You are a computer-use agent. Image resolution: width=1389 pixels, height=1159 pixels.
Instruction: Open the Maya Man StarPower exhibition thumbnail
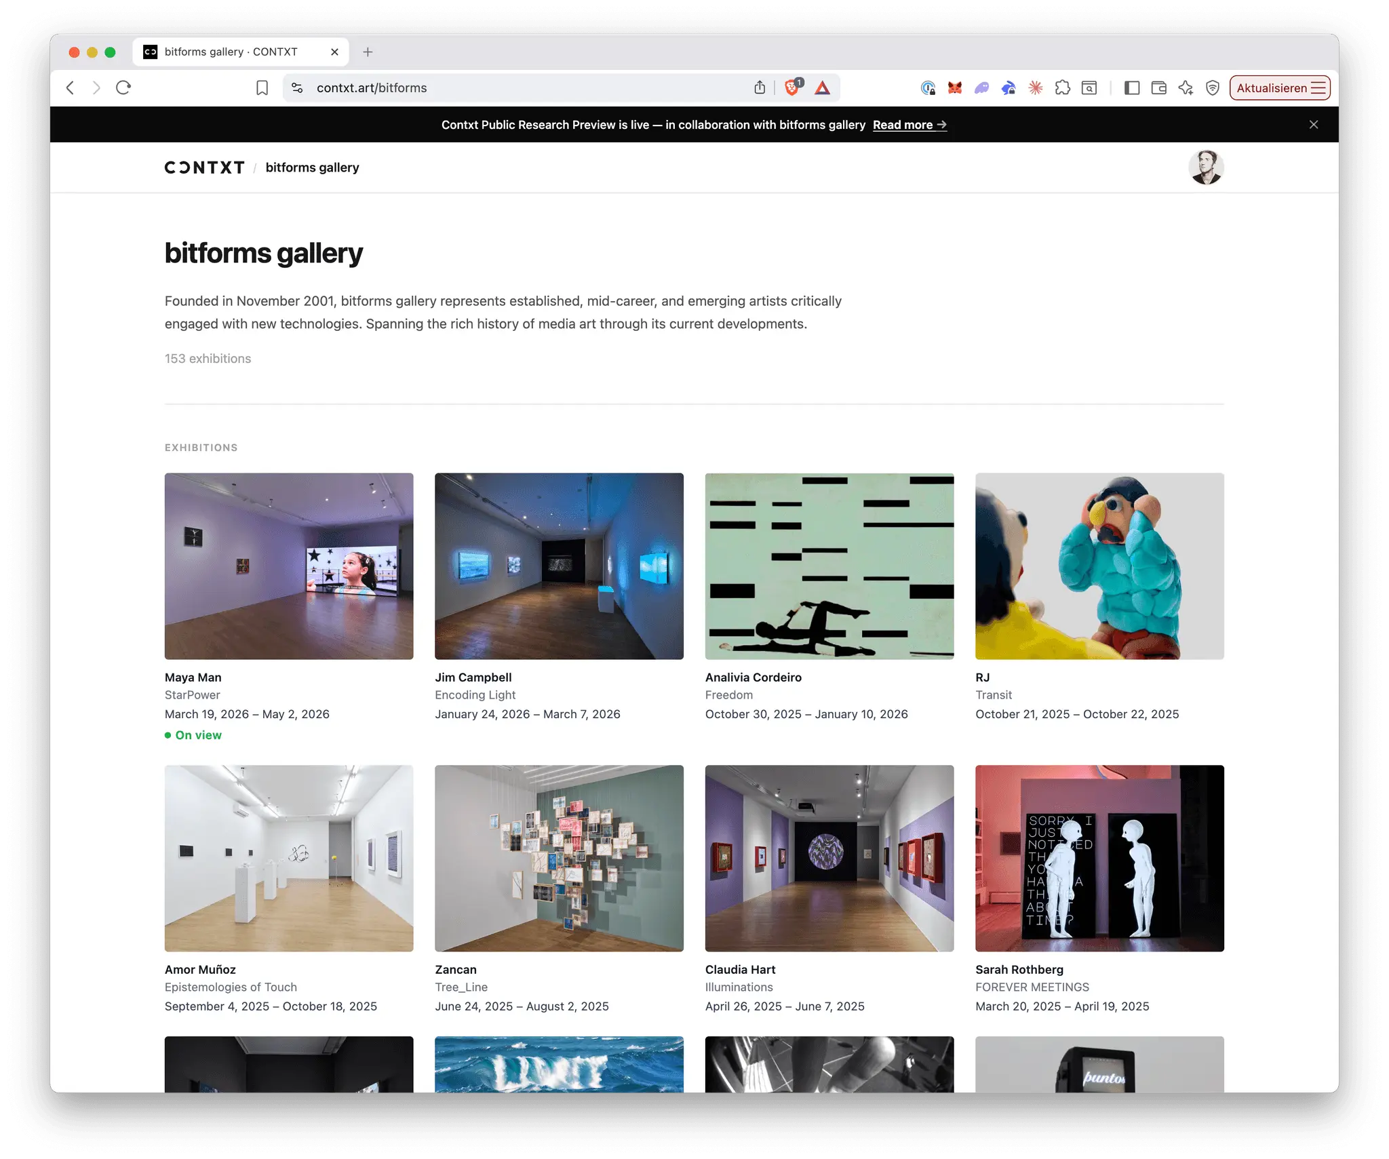click(289, 566)
